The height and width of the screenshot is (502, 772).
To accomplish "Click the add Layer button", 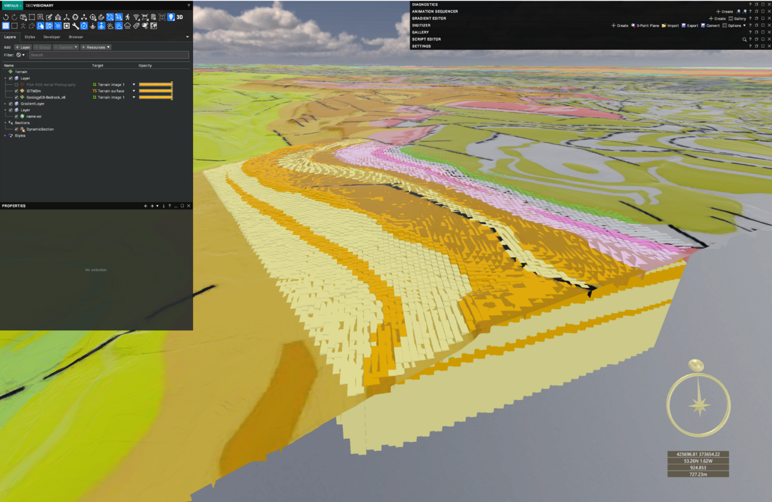I will click(23, 47).
